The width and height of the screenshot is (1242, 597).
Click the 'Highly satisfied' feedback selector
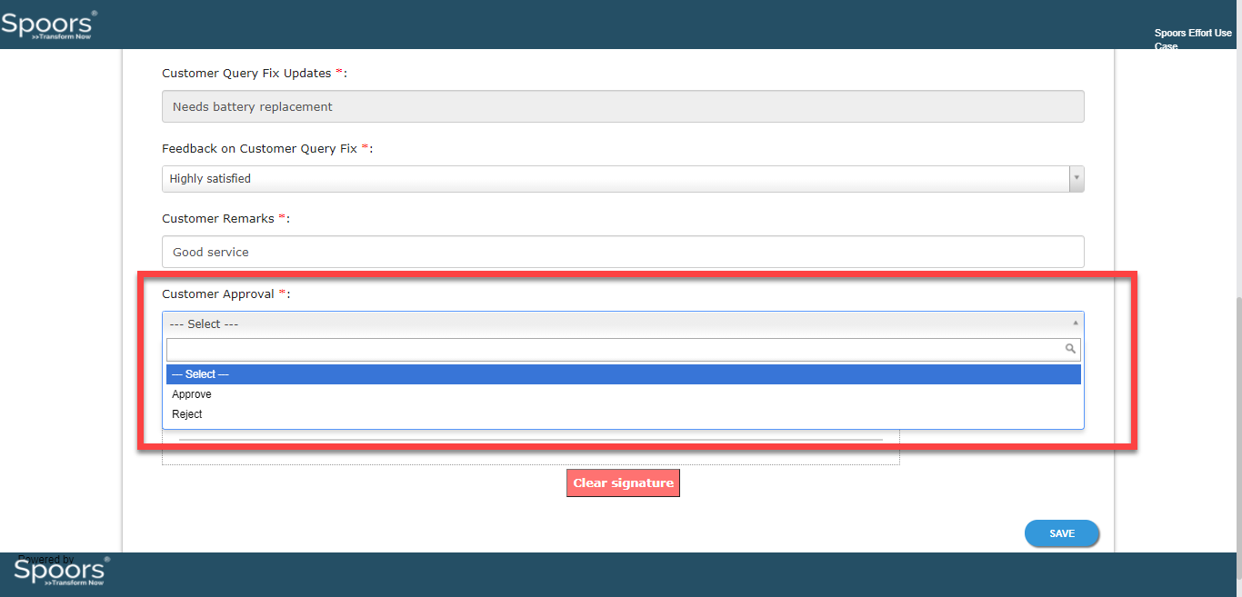[x=623, y=178]
